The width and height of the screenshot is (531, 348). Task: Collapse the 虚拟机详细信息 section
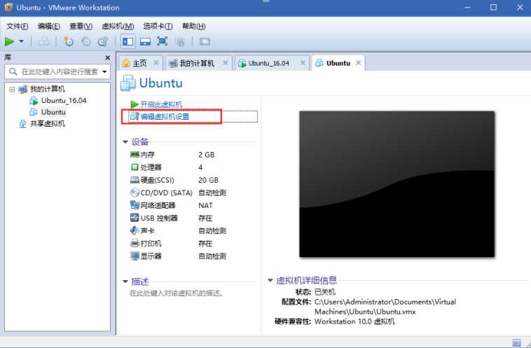point(270,280)
